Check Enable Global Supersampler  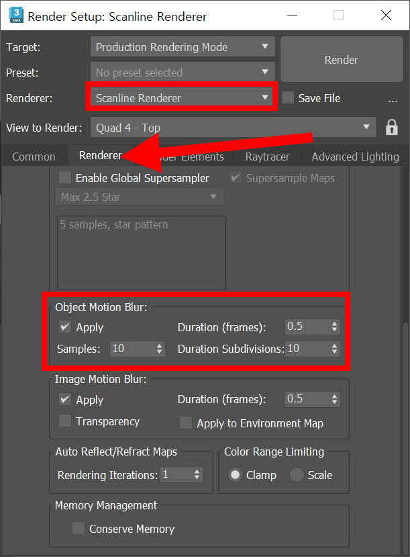65,177
